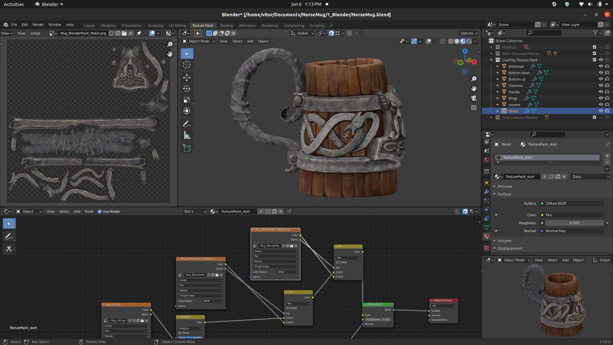The width and height of the screenshot is (613, 345).
Task: Select the Rotate tool in viewport toolbar
Action: [x=187, y=89]
